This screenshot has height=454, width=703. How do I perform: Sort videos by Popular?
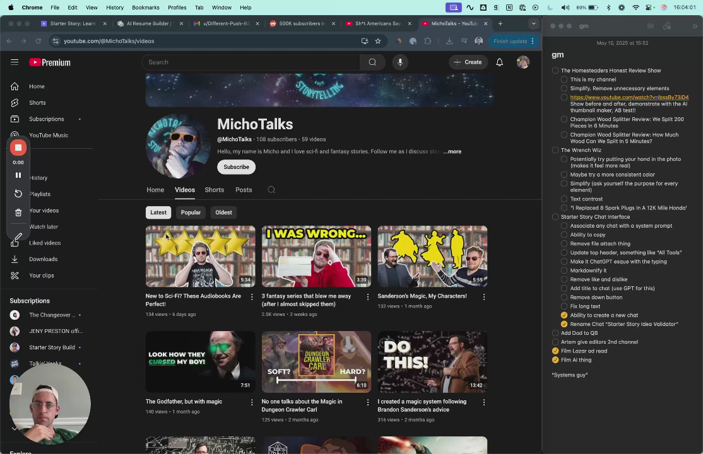coord(191,212)
